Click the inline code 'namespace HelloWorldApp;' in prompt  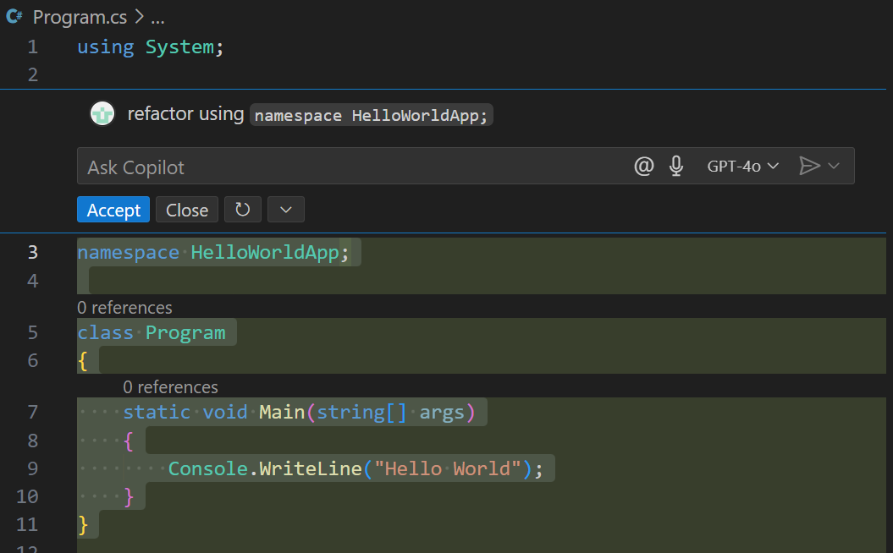(x=372, y=116)
